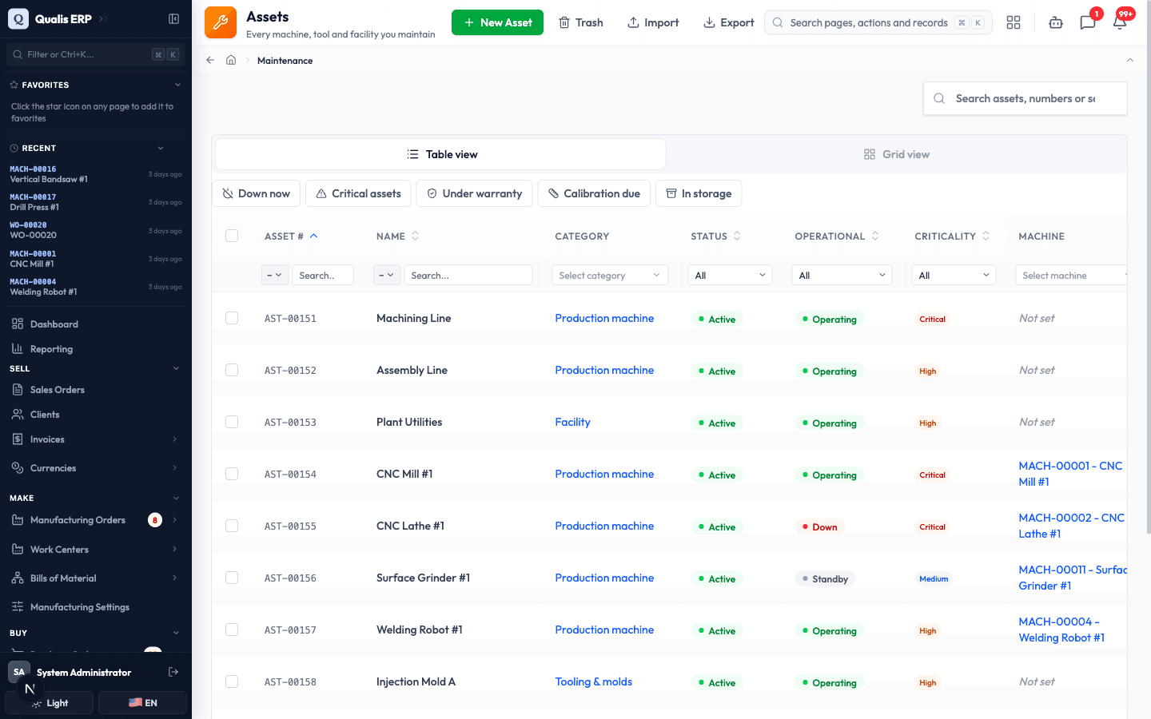
Task: Click the log out icon
Action: pos(173,672)
